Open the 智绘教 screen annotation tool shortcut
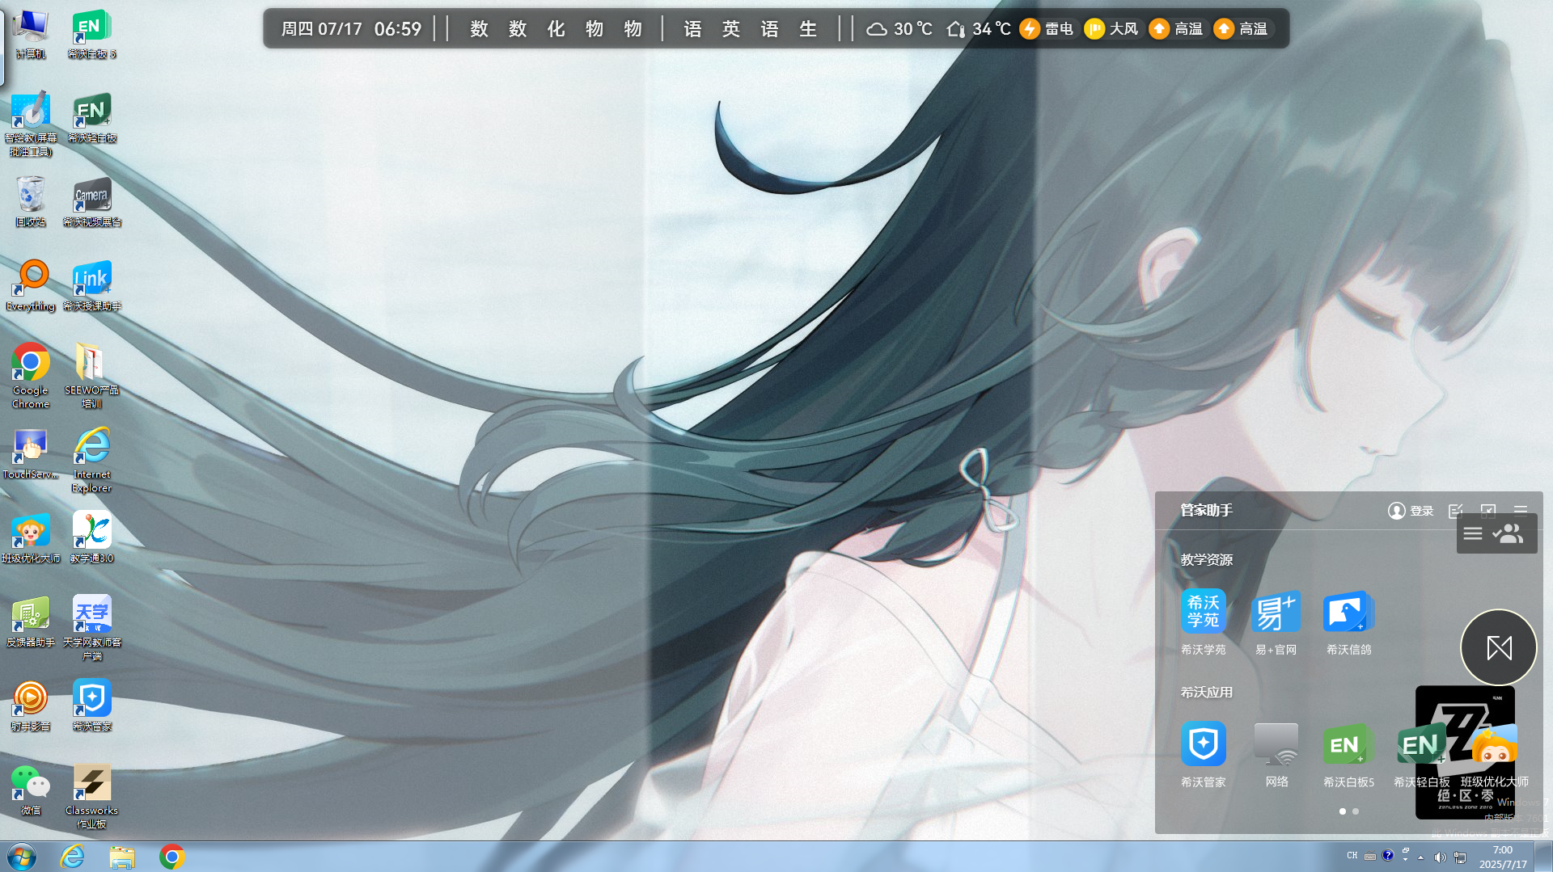 click(x=30, y=123)
